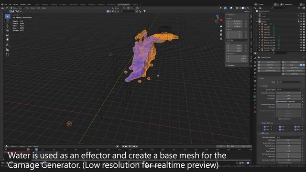Open the Render properties tab
The image size is (306, 172).
(255, 58)
